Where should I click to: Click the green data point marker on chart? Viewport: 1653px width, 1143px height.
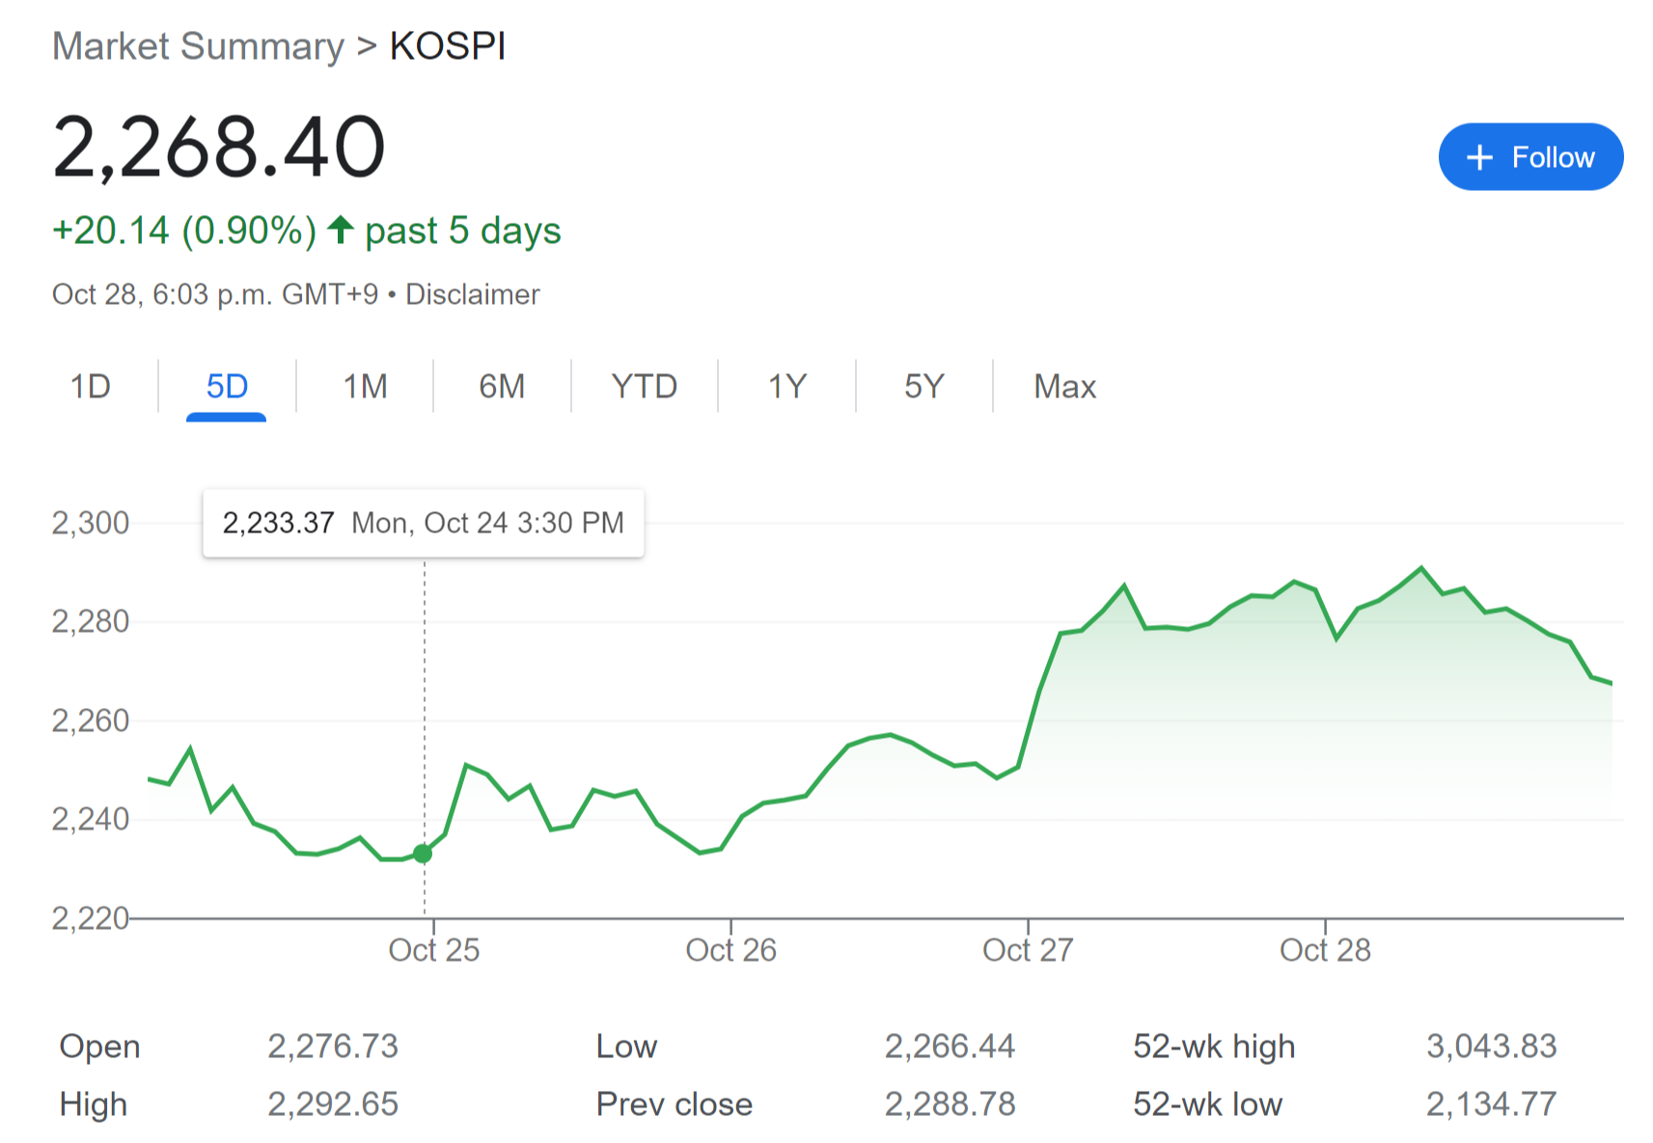pyautogui.click(x=423, y=854)
